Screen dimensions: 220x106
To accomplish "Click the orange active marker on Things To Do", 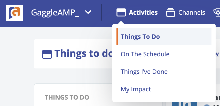I will (117, 37).
